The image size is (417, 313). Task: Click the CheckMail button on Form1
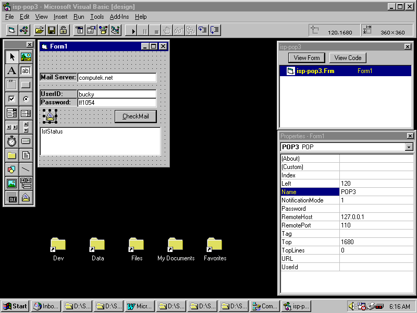click(136, 116)
